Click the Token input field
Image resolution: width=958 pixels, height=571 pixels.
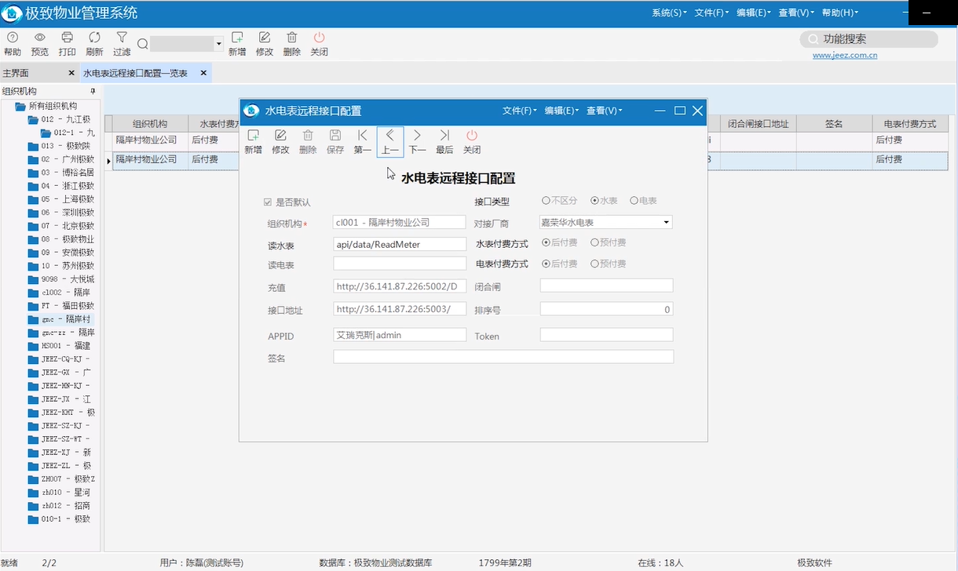(x=606, y=335)
